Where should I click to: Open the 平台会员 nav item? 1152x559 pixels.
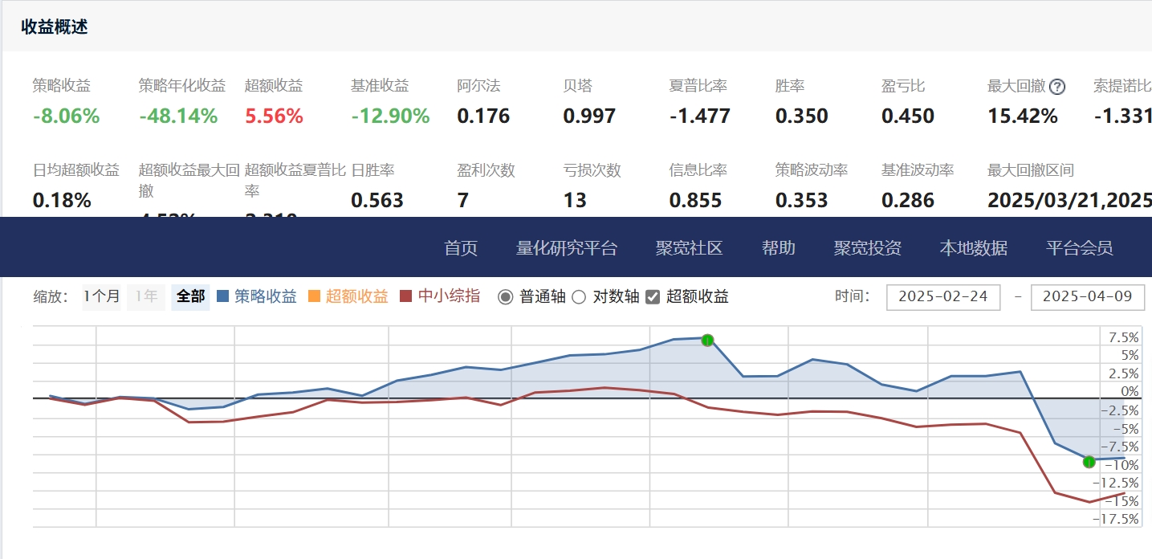[1080, 248]
